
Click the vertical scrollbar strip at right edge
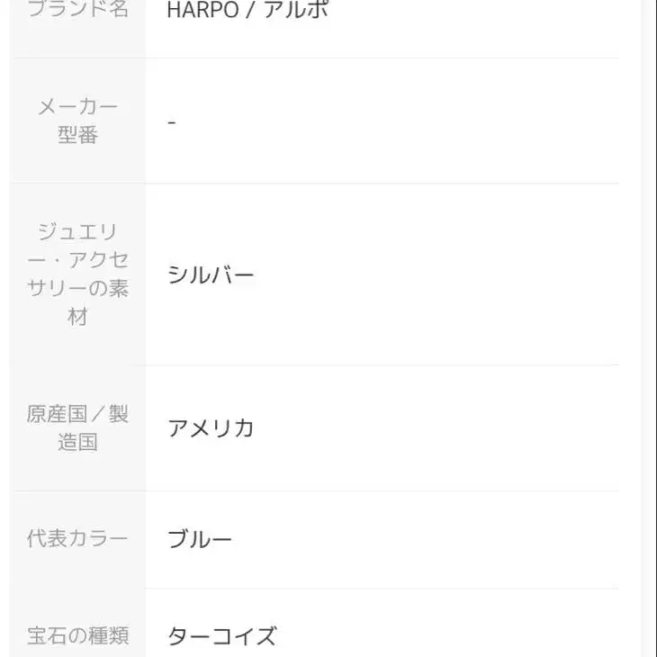pyautogui.click(x=648, y=328)
